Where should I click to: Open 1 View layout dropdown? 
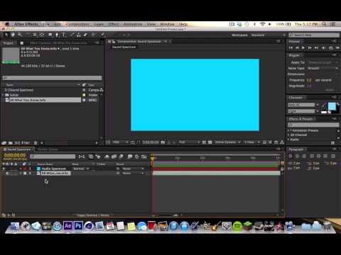tap(252, 142)
